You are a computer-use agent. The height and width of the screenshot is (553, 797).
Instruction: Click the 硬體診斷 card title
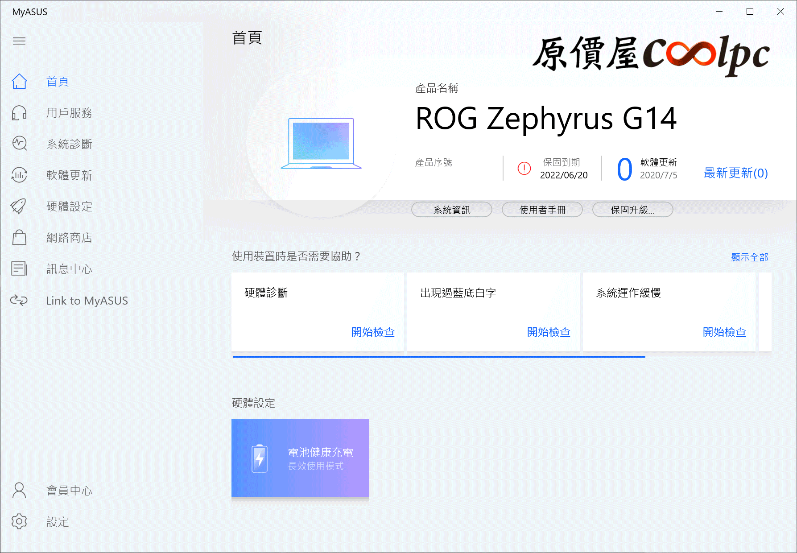(x=266, y=293)
